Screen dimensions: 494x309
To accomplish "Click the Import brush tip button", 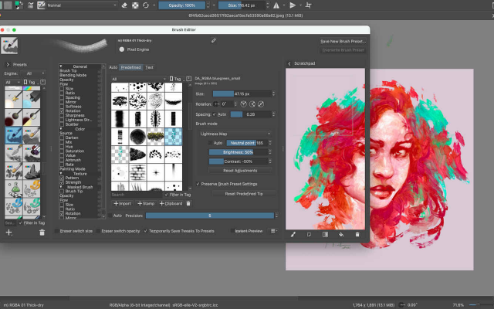I will click(122, 203).
